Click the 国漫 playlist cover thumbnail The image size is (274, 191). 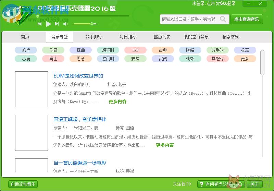click(32, 133)
